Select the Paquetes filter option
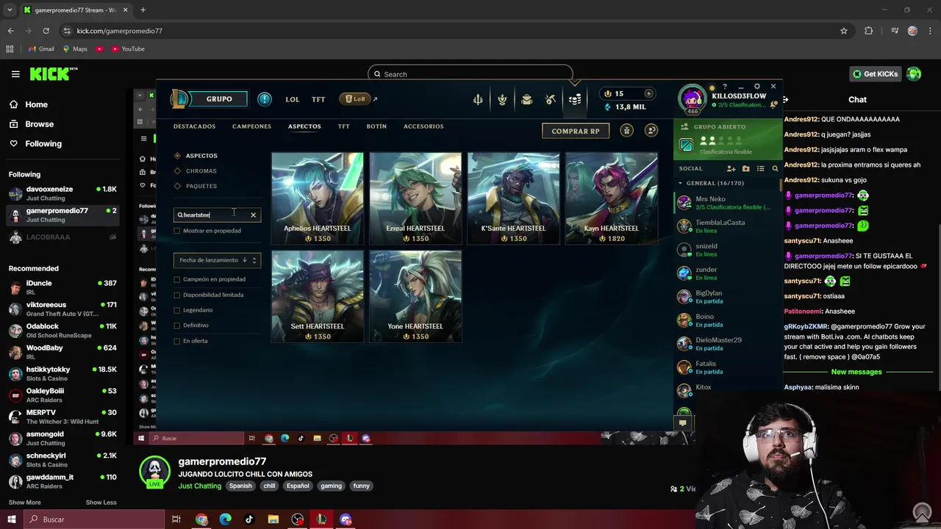The image size is (941, 529). pos(196,186)
